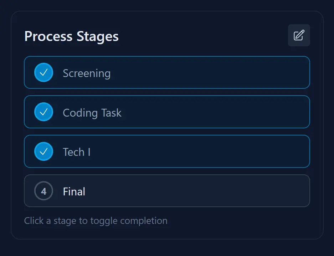Click the checkmark icon on Coding Task stage
The image size is (334, 256).
tap(43, 112)
